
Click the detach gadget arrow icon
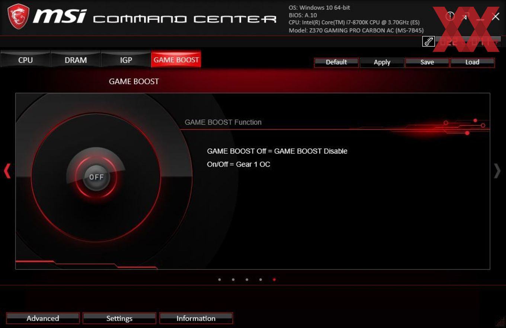pyautogui.click(x=465, y=16)
